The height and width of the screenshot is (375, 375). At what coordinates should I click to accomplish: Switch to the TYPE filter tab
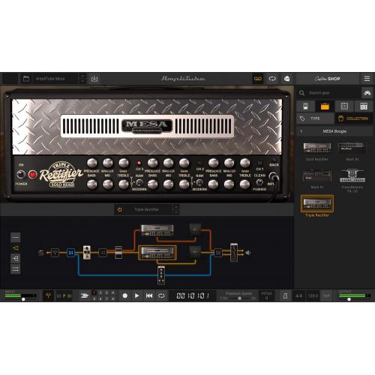(x=315, y=118)
